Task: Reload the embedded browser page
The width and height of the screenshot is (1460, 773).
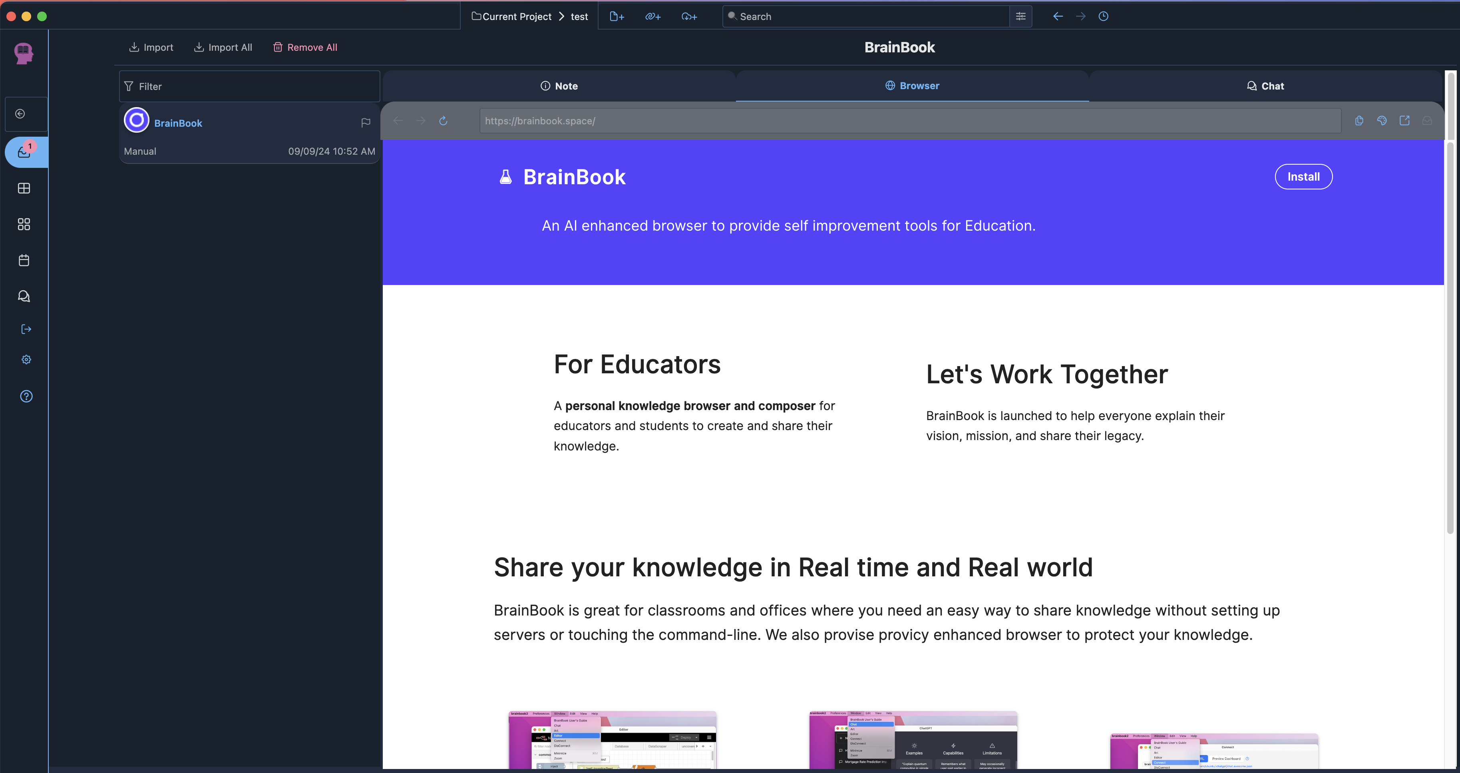Action: click(x=443, y=121)
